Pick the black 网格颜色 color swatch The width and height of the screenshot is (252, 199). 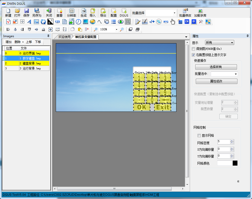coord(235,163)
